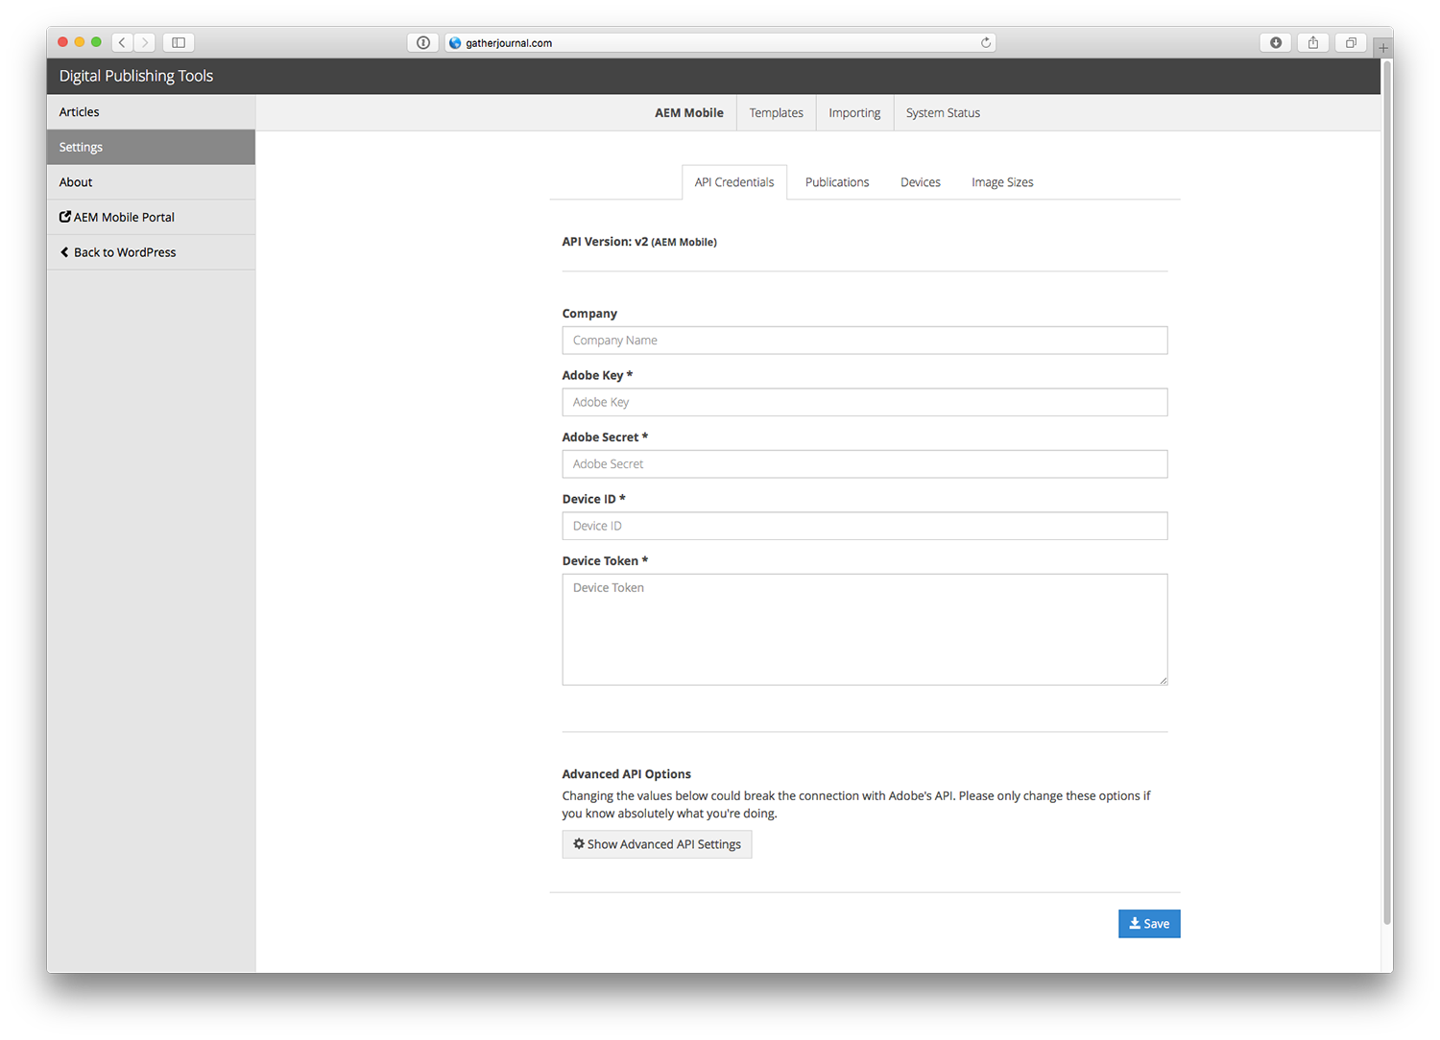Focus the Device Token text area

tap(864, 629)
